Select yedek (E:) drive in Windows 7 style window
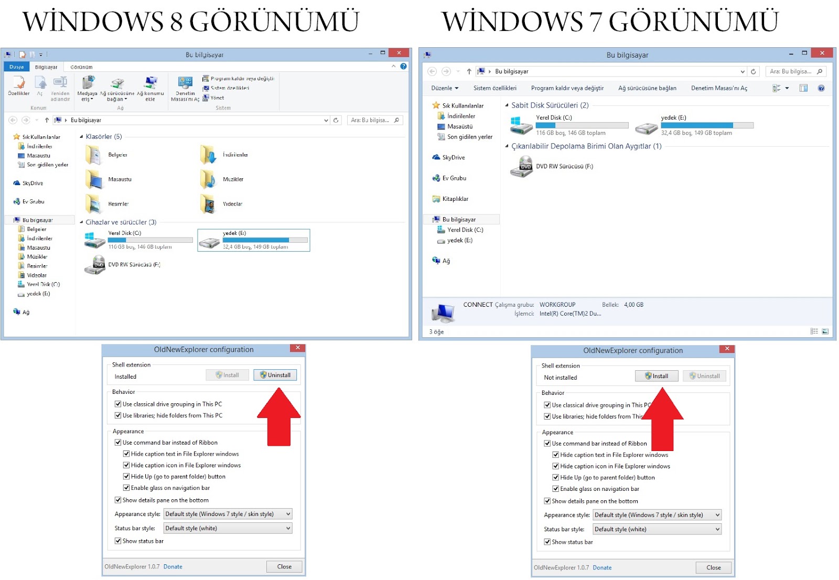839x580 pixels. pyautogui.click(x=694, y=125)
